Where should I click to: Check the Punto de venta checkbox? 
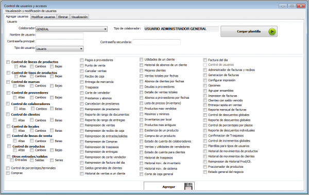tap(81, 65)
